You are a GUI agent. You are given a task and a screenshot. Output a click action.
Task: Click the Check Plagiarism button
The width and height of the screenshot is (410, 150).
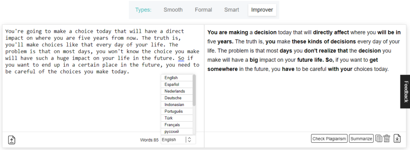point(330,138)
